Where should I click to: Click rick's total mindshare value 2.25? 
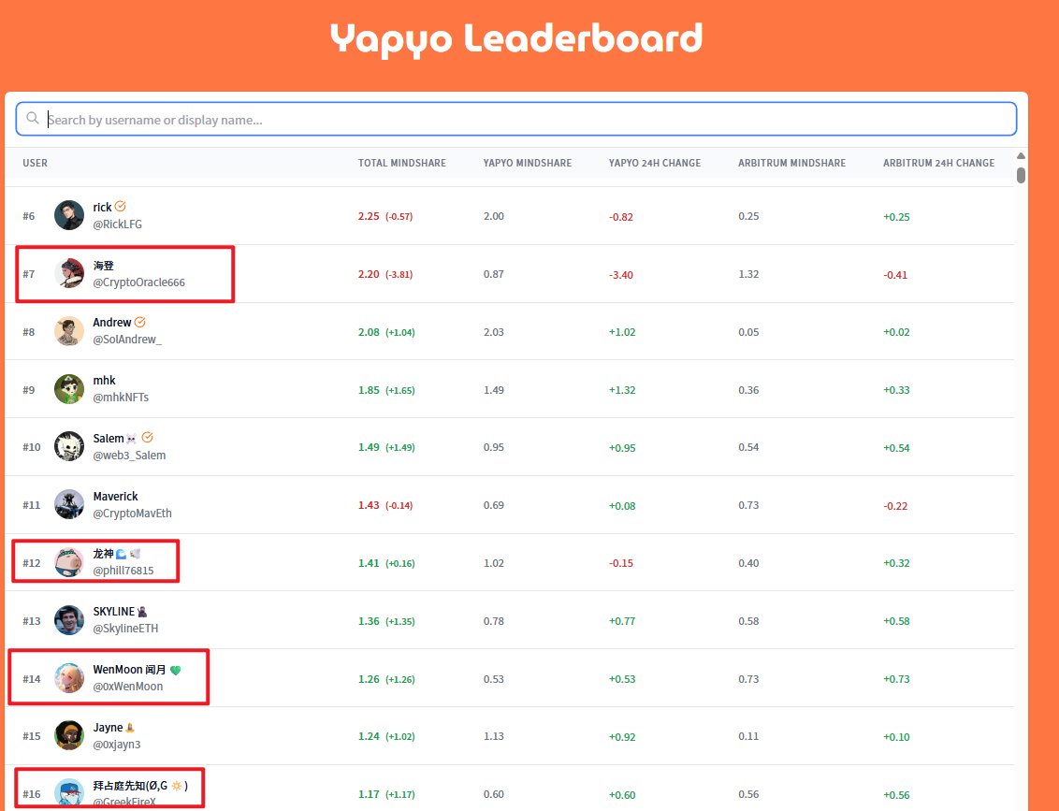click(369, 216)
